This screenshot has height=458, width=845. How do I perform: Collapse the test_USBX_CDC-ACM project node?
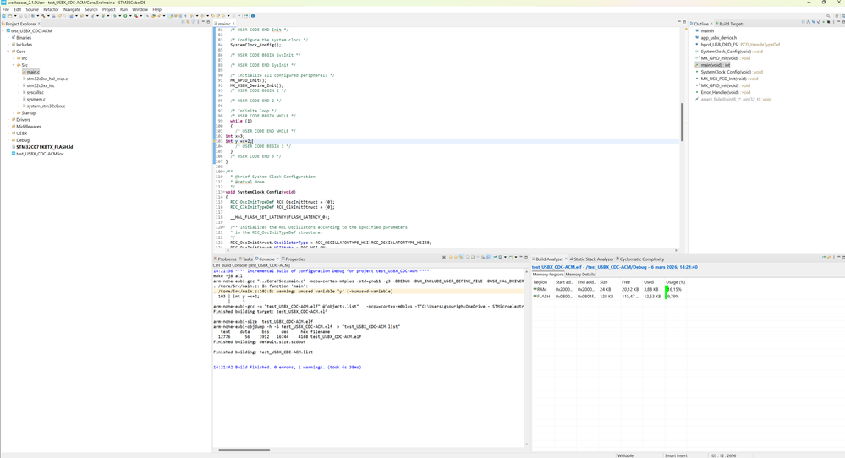click(x=3, y=30)
